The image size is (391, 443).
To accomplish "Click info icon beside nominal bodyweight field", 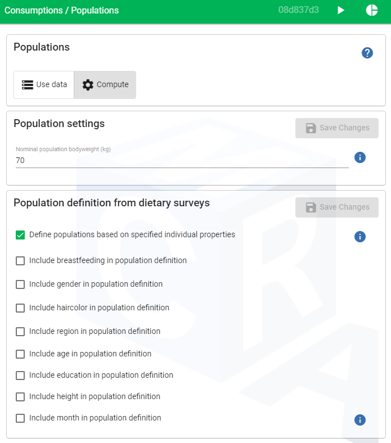I will pyautogui.click(x=361, y=157).
